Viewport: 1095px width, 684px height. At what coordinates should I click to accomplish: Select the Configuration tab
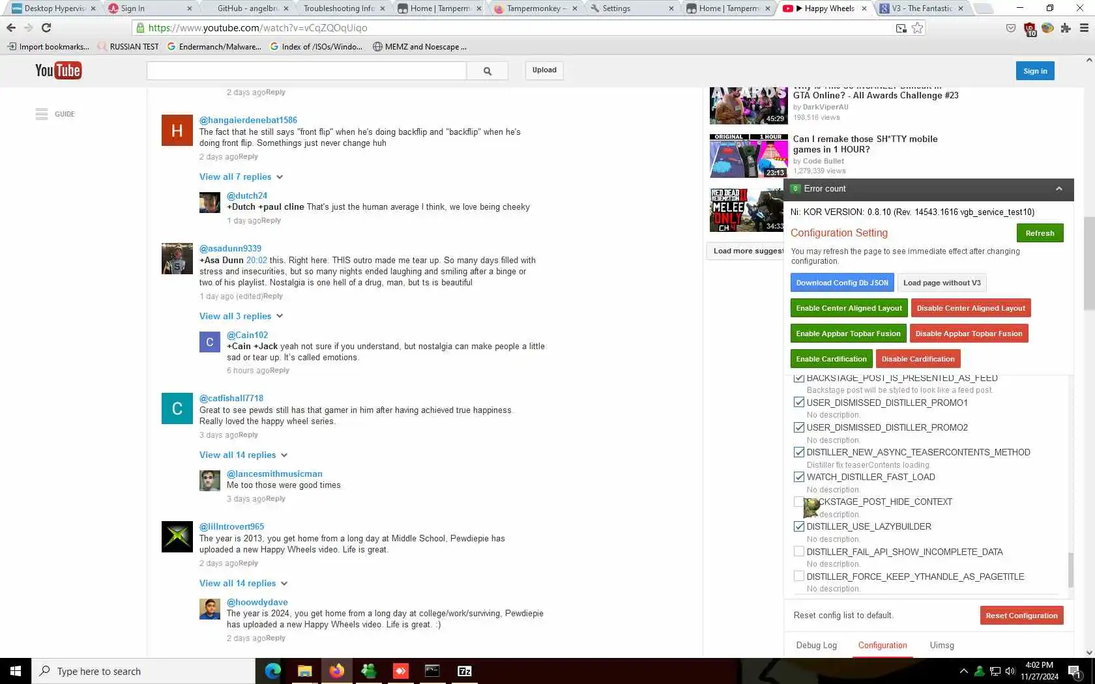tap(883, 646)
